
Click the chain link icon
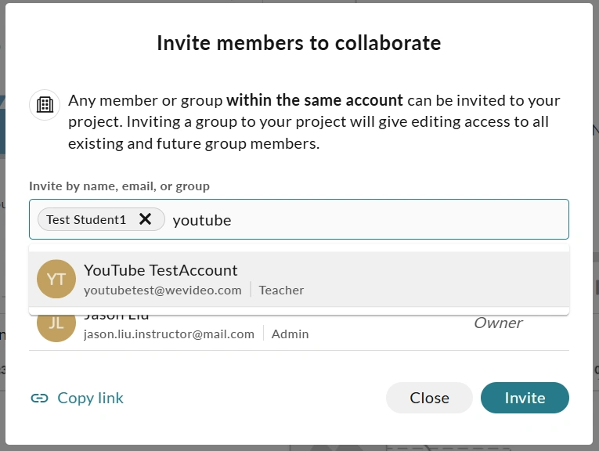pyautogui.click(x=39, y=399)
